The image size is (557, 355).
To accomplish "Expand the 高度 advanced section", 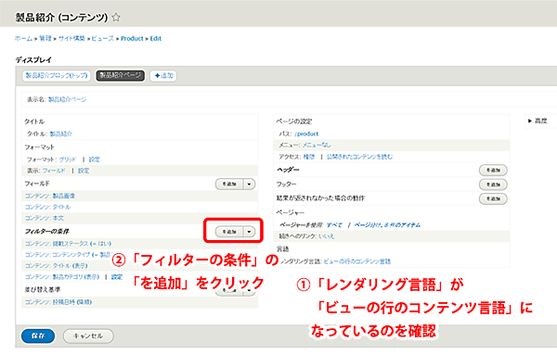I will 538,120.
